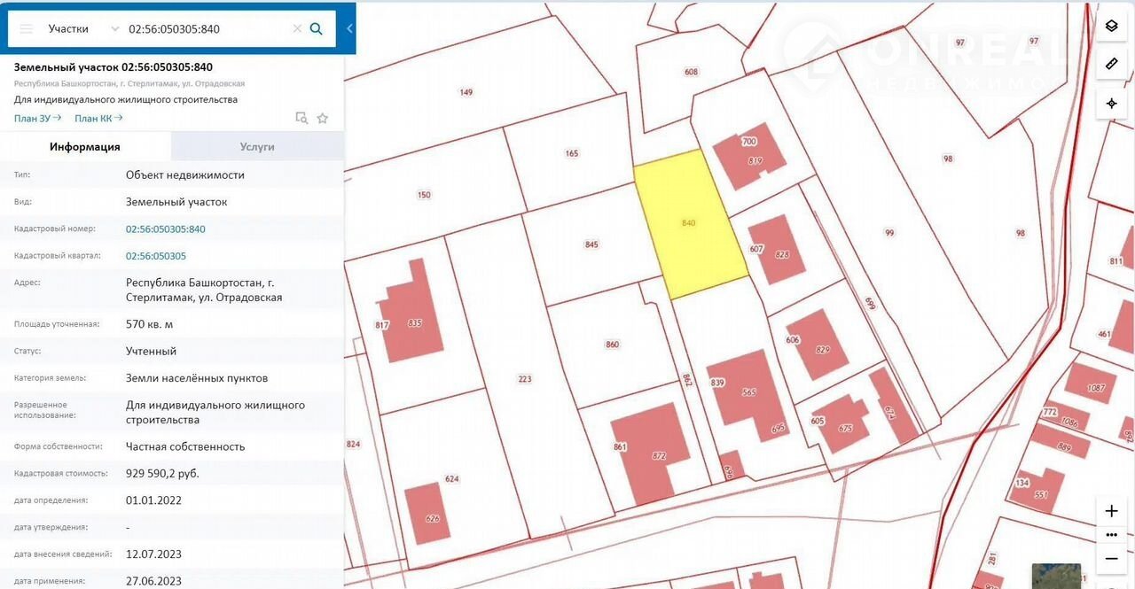The image size is (1135, 589).
Task: Zoom in with the plus button
Action: tap(1111, 511)
